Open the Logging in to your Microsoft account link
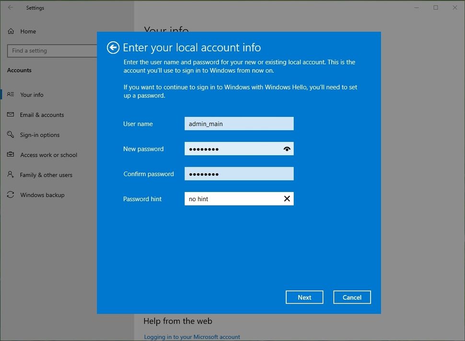Image resolution: width=465 pixels, height=341 pixels. tap(191, 337)
